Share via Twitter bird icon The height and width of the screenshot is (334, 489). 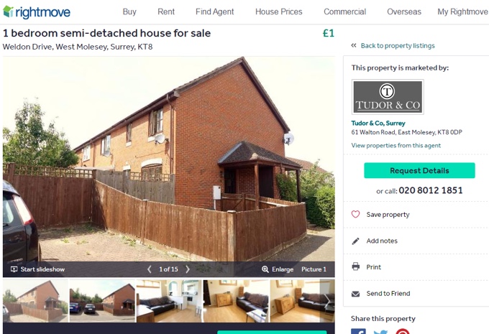coord(380,332)
